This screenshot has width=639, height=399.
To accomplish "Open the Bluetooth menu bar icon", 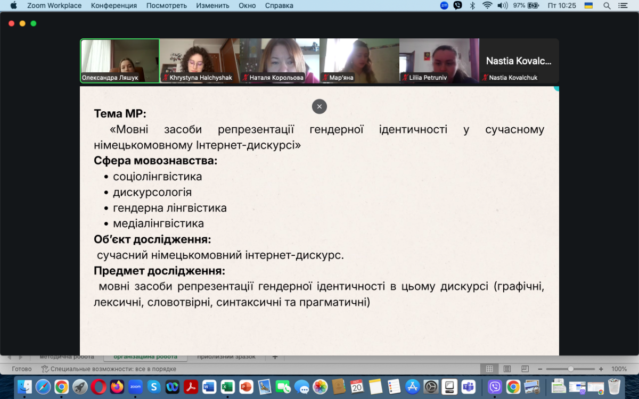I will click(472, 5).
